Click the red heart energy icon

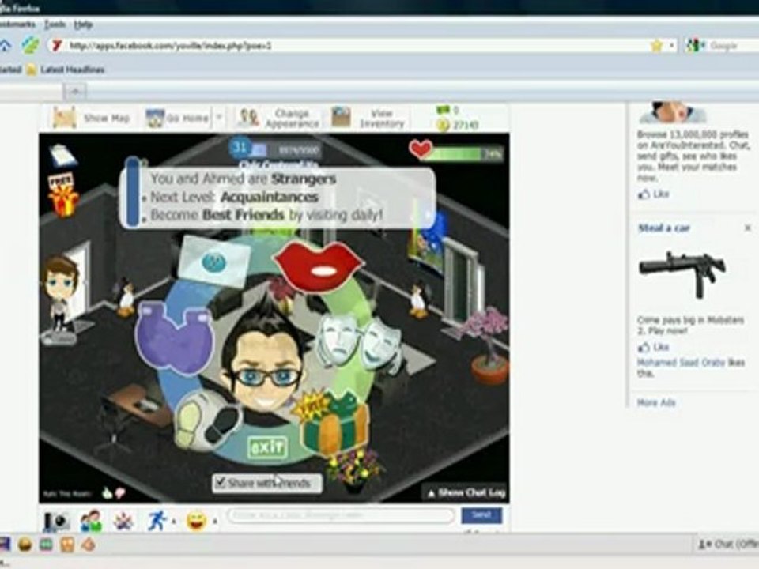point(420,149)
